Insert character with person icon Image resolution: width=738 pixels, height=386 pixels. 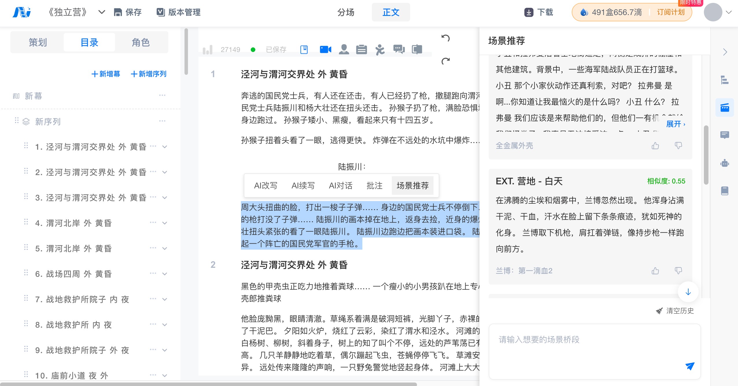tap(344, 50)
